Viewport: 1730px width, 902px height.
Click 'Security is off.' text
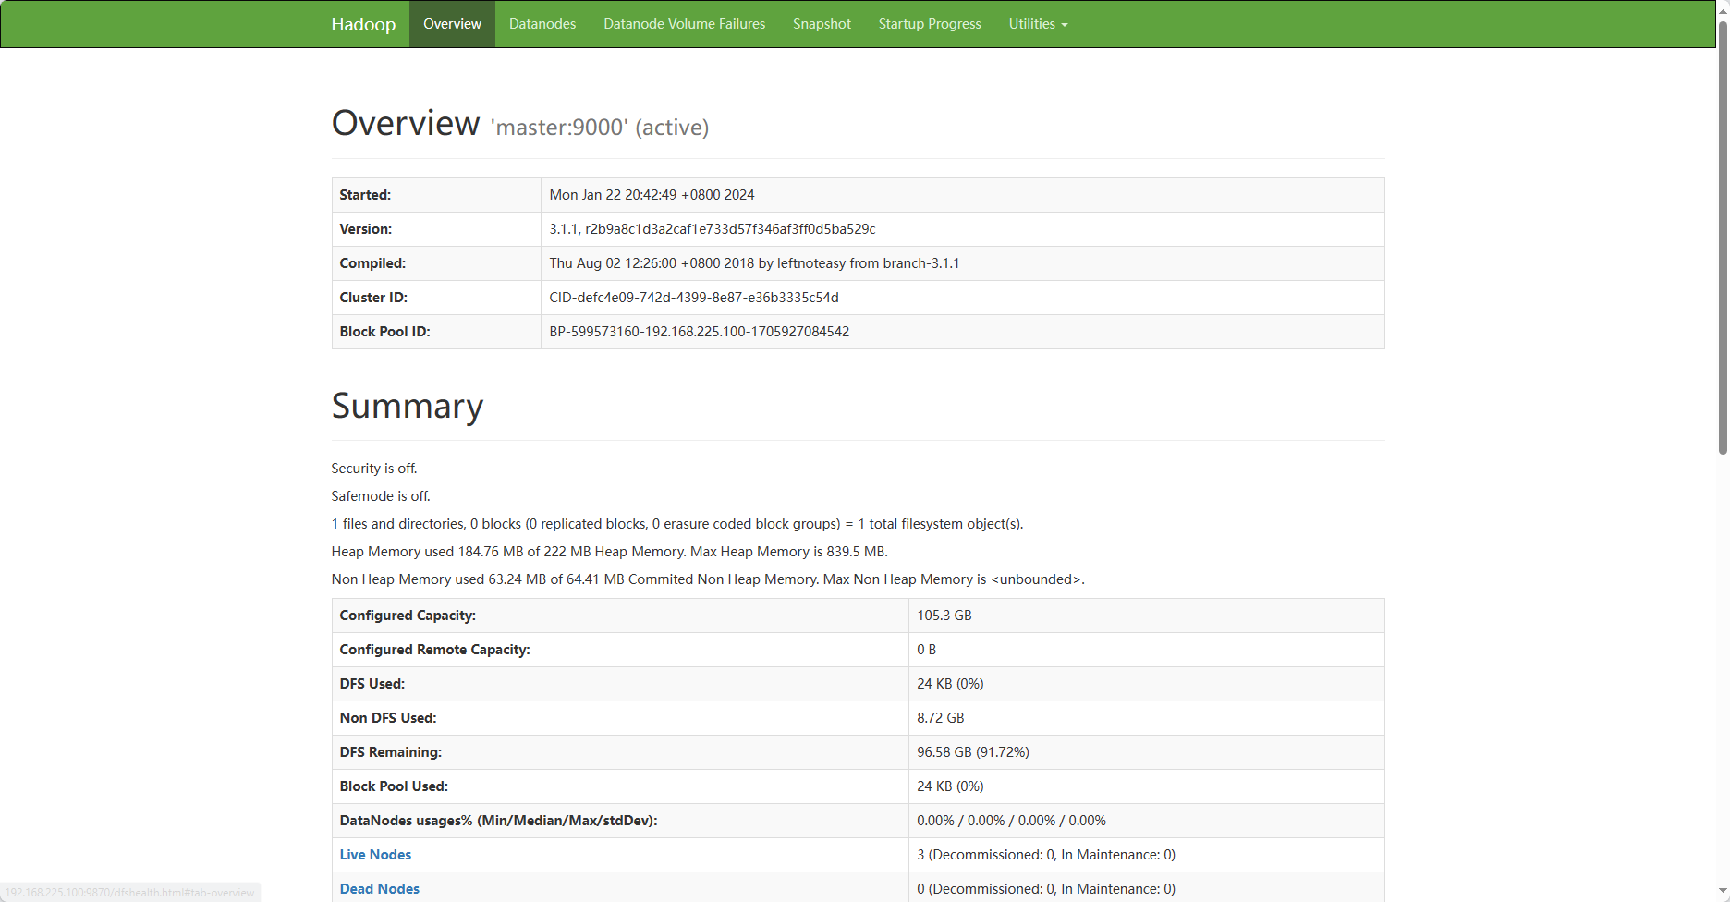pos(374,469)
